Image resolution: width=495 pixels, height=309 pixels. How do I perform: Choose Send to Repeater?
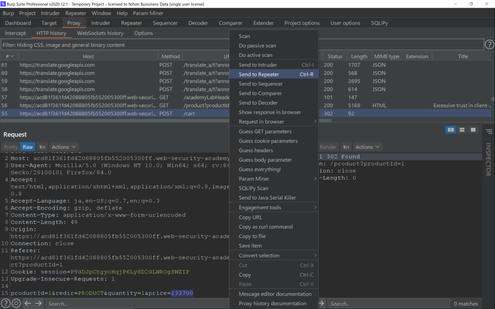[x=273, y=74]
